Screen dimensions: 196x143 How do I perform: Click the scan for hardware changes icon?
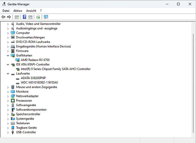click(x=46, y=17)
